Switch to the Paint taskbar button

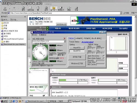(x=57, y=101)
